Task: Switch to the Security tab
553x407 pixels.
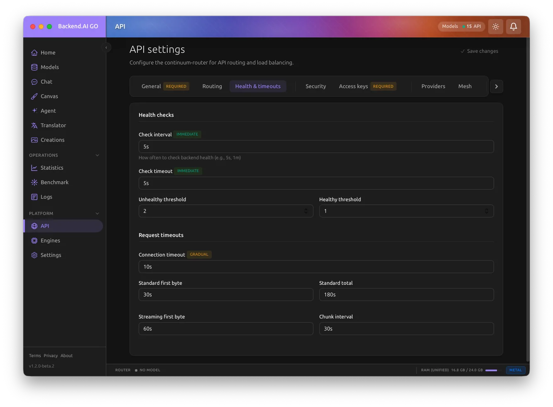Action: (316, 86)
